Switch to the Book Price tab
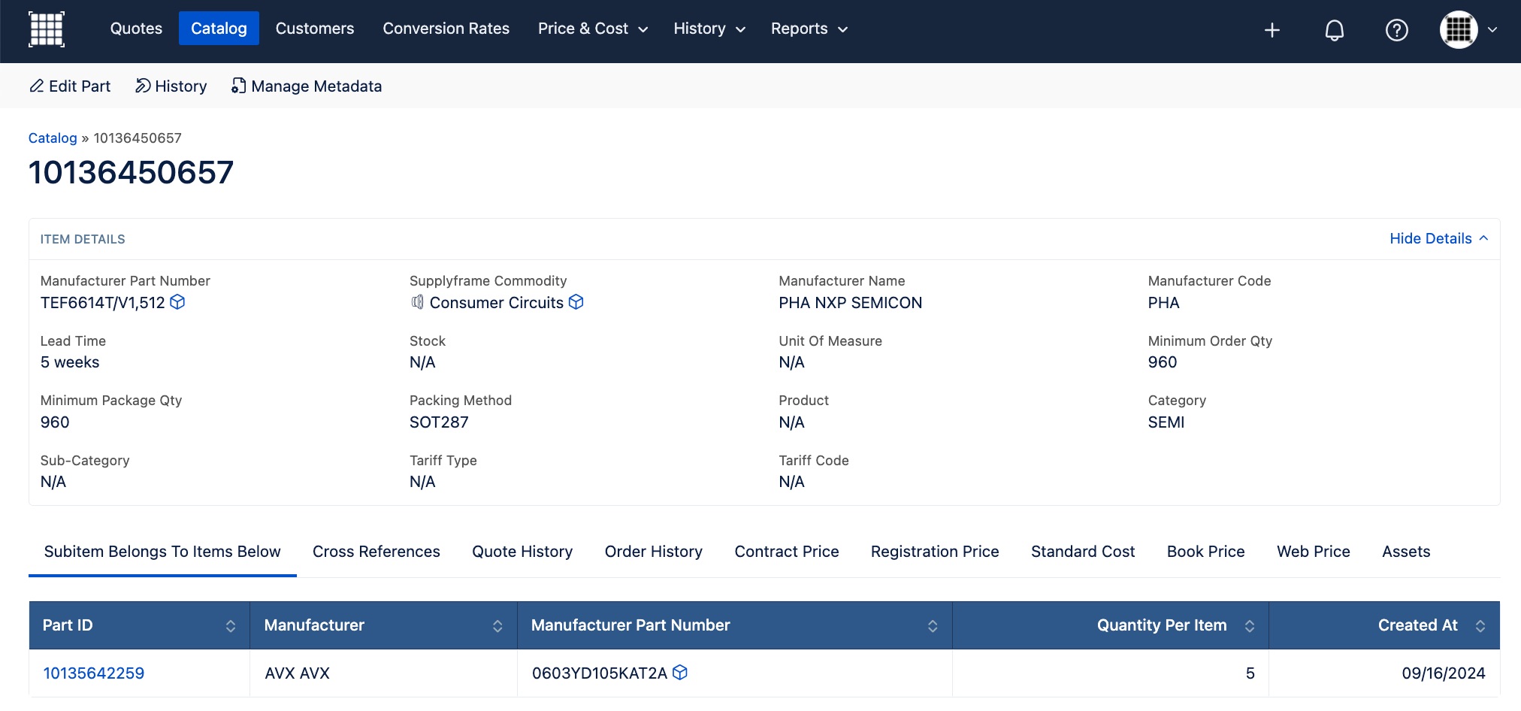Screen dimensions: 1521x711 (x=1206, y=552)
